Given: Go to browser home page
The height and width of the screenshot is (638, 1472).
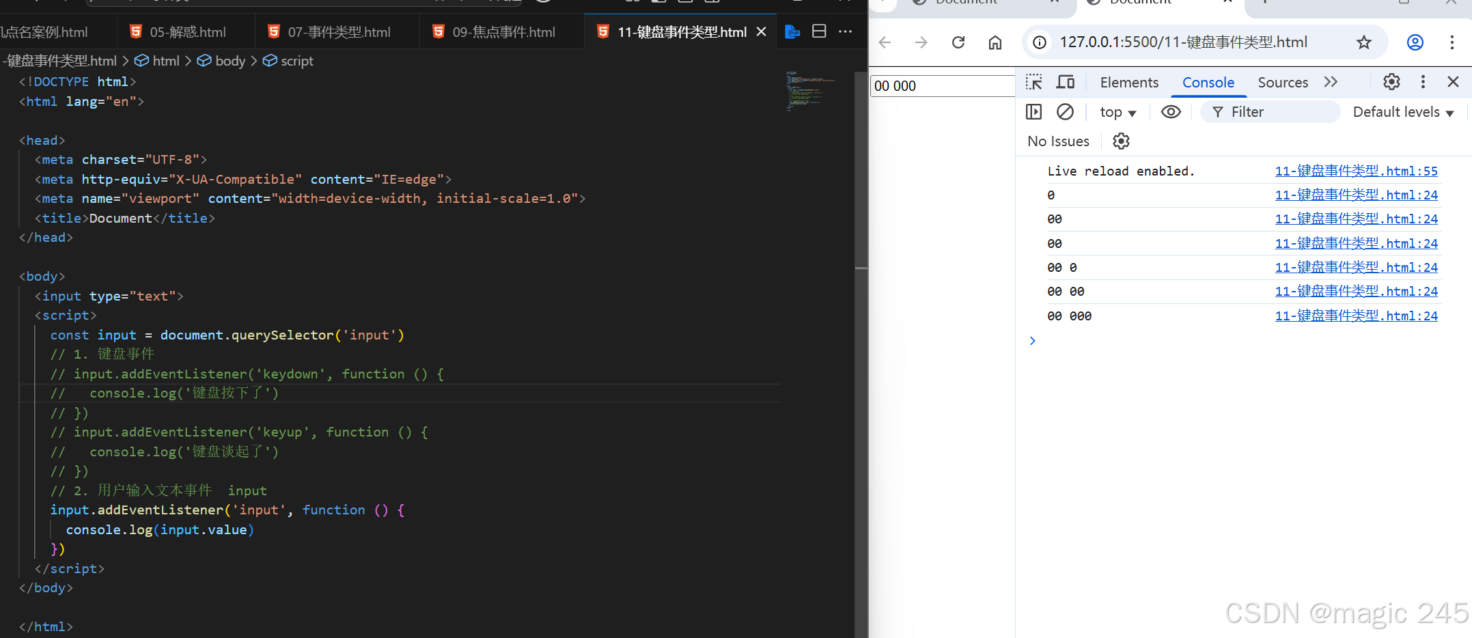Looking at the screenshot, I should click(x=995, y=42).
